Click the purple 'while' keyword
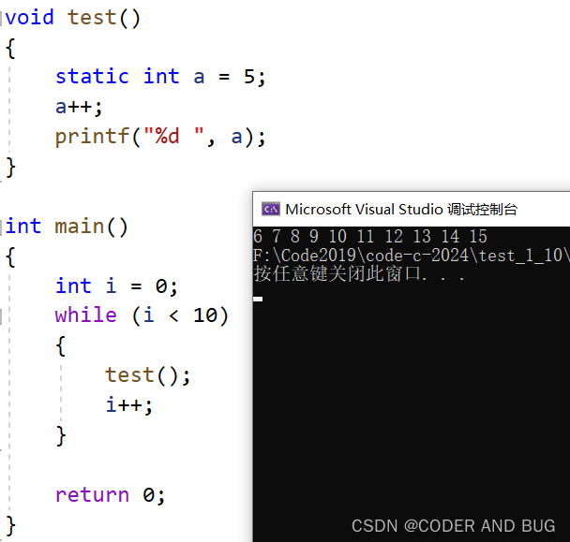The width and height of the screenshot is (570, 542). click(x=86, y=315)
